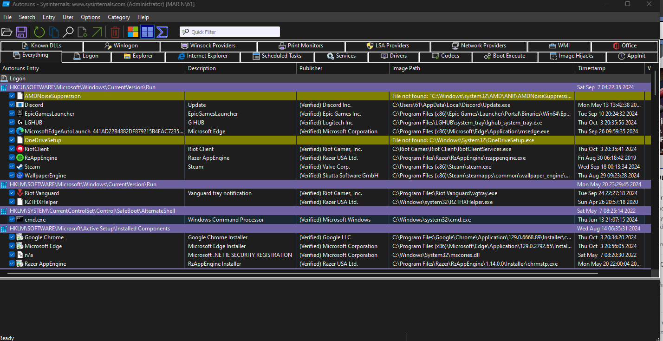The image size is (663, 341).
Task: Switch to the Services tab
Action: click(x=341, y=56)
